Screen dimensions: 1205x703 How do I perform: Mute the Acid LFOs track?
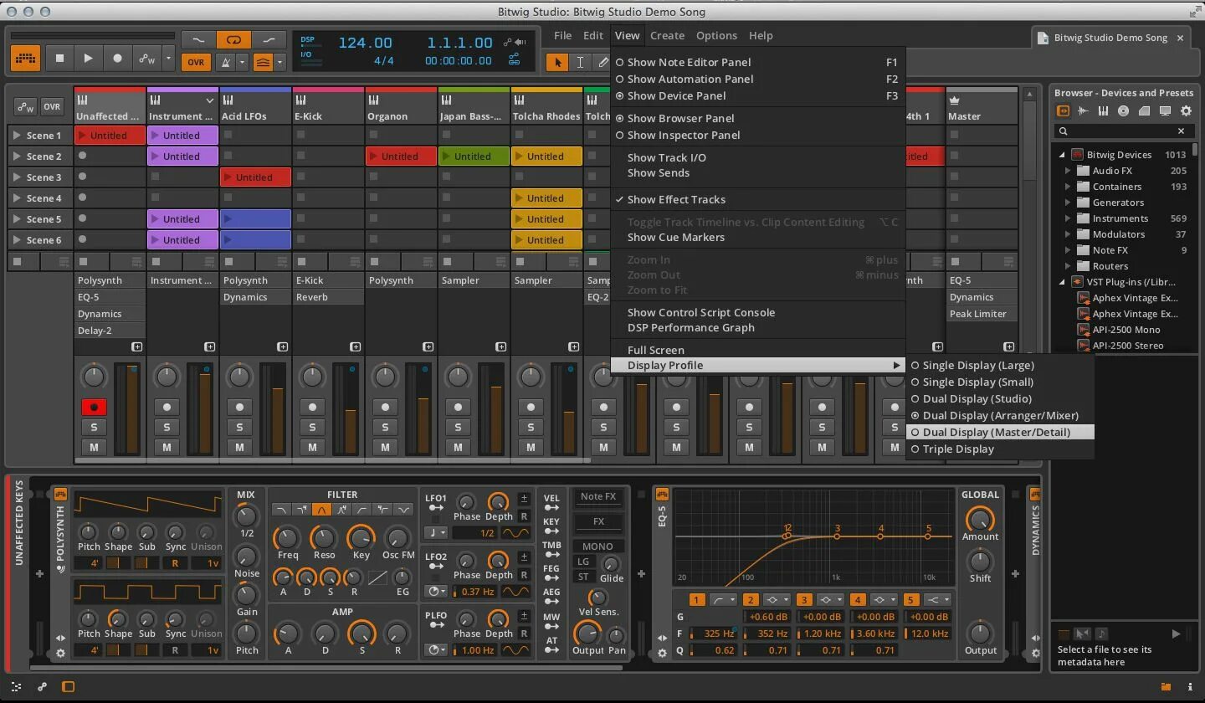coord(239,447)
